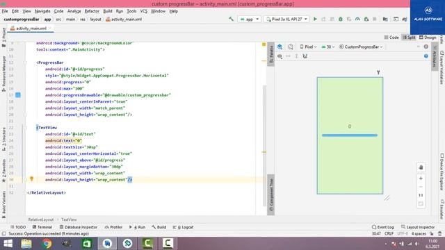The image size is (445, 250).
Task: Click the zoom to fit screen button
Action: tap(421, 203)
